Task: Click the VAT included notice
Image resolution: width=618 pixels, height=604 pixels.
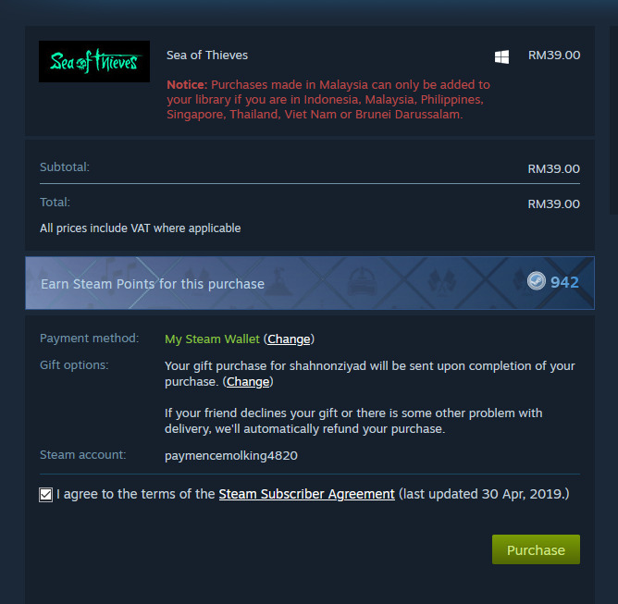Action: 141,228
